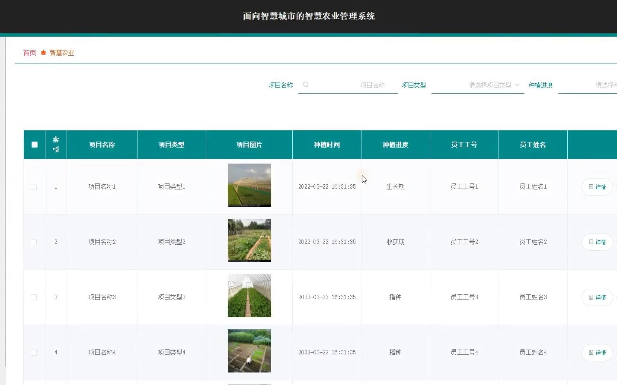The width and height of the screenshot is (617, 385).
Task: View 详情 for 项目名称4
Action: 597,353
